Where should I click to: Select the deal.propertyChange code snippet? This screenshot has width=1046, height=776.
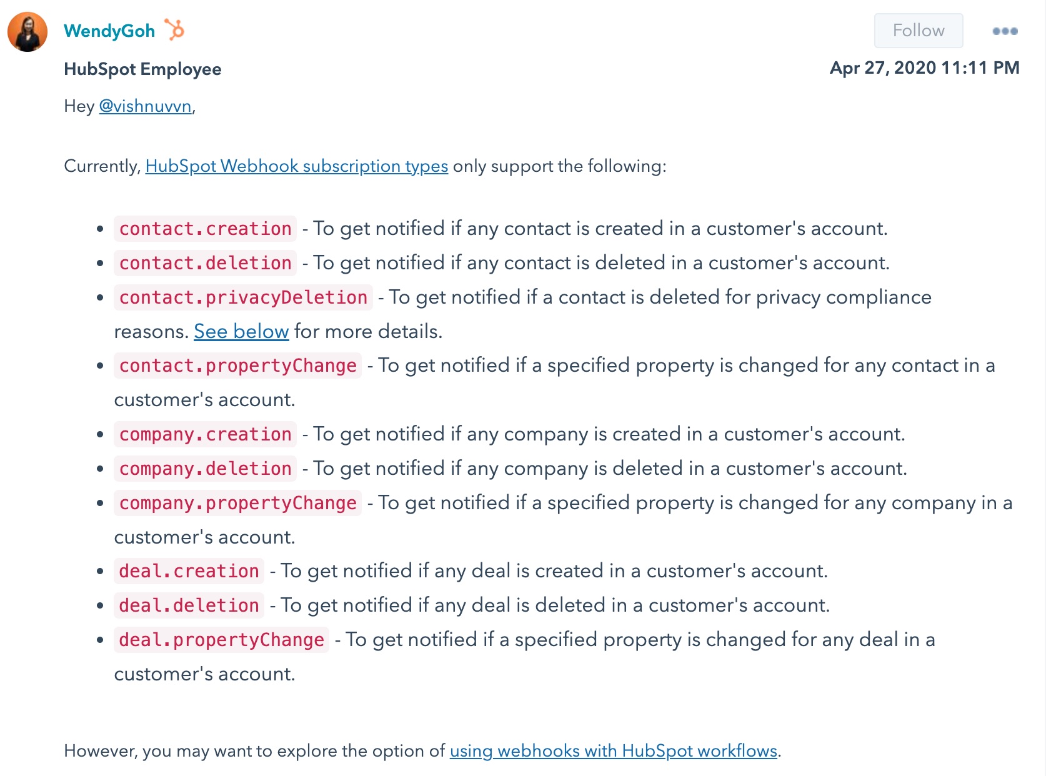point(221,640)
